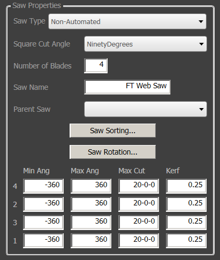Edit Max Ang for blade 3
The image size is (220, 260).
point(91,223)
